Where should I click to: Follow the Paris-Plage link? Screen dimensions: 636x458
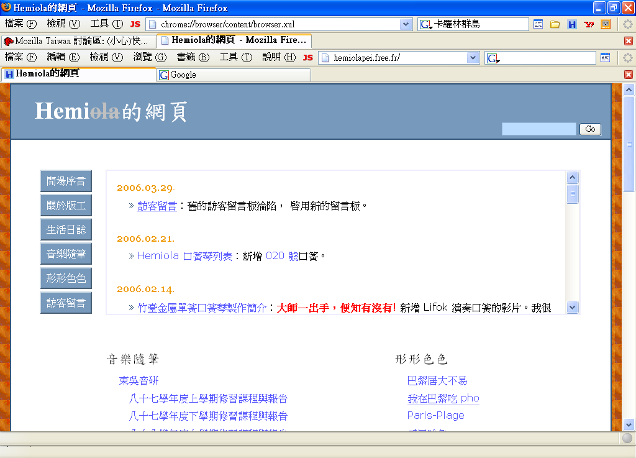pos(435,415)
